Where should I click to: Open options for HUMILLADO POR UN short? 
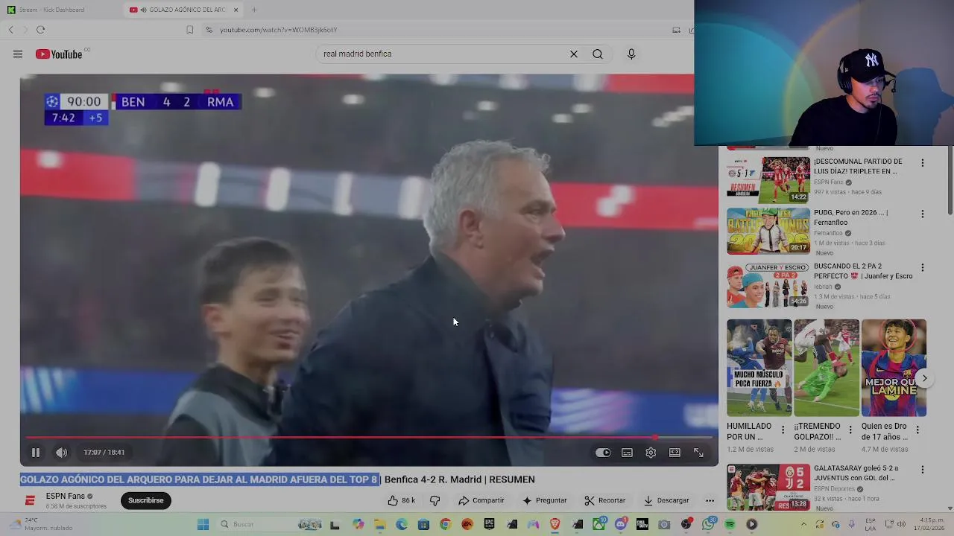pyautogui.click(x=783, y=430)
